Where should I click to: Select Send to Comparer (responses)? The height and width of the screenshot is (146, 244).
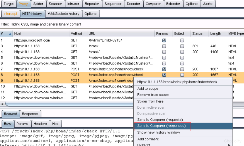[x=183, y=126]
